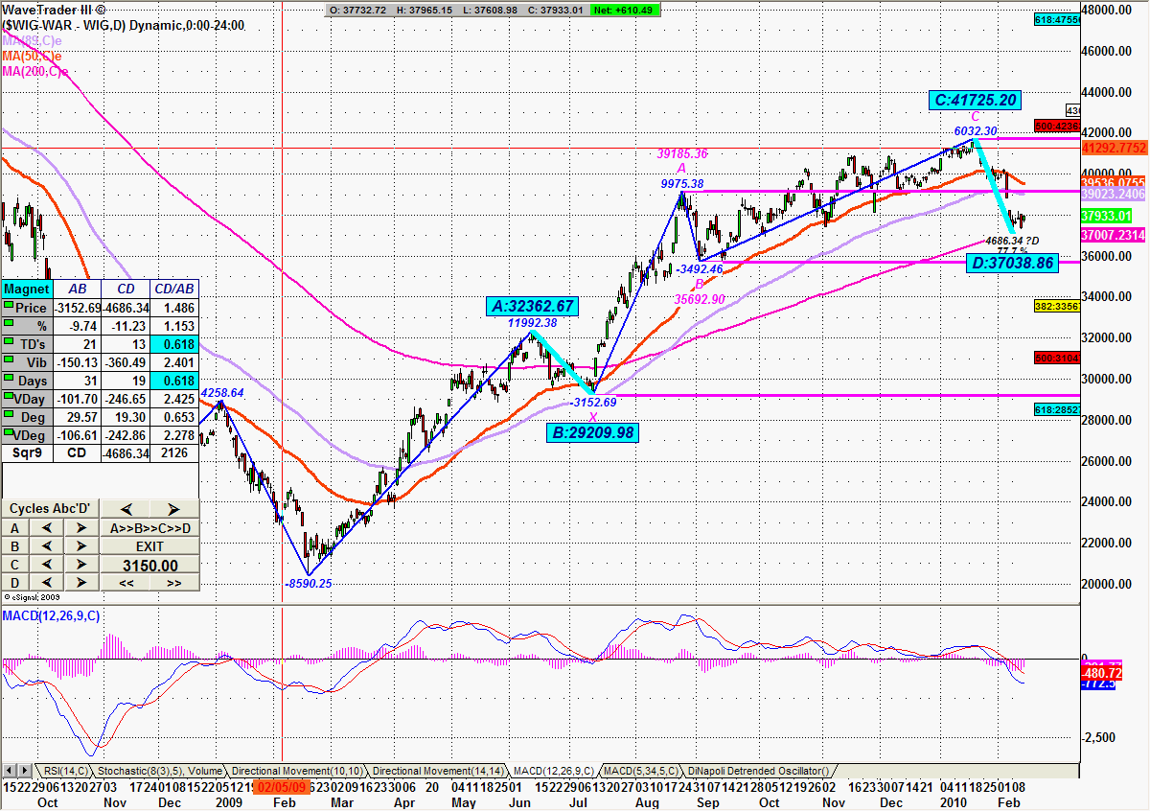This screenshot has width=1150, height=811.
Task: Move point D right with its arrow
Action: [80, 583]
